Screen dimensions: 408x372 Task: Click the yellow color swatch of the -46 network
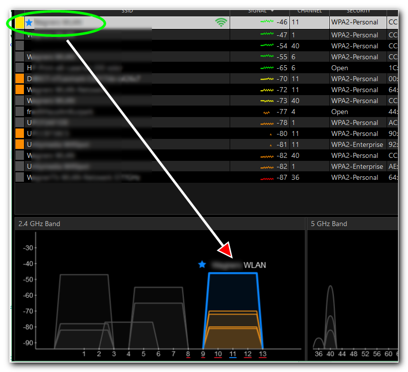[19, 22]
